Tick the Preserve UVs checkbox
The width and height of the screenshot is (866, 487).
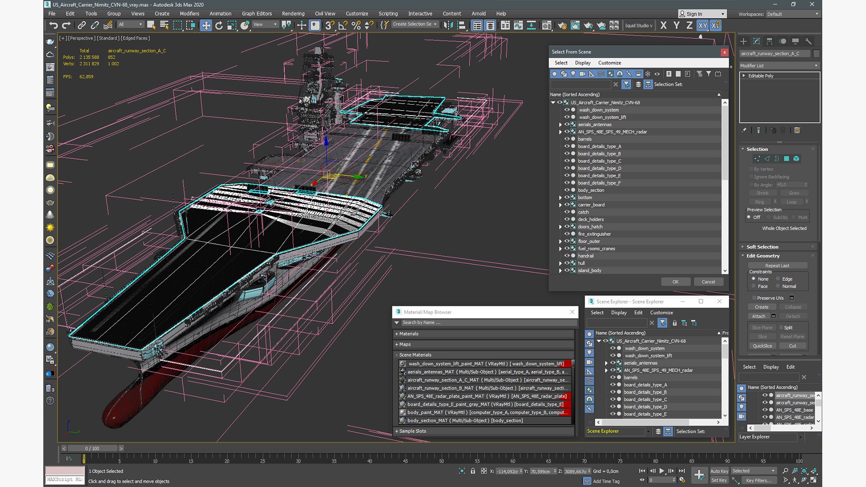pyautogui.click(x=754, y=298)
